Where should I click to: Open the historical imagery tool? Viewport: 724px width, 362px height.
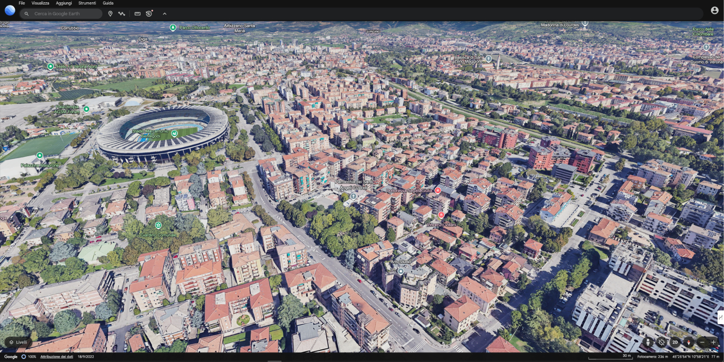pyautogui.click(x=149, y=14)
